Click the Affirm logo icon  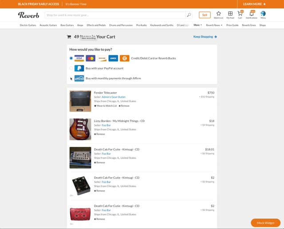click(x=79, y=78)
